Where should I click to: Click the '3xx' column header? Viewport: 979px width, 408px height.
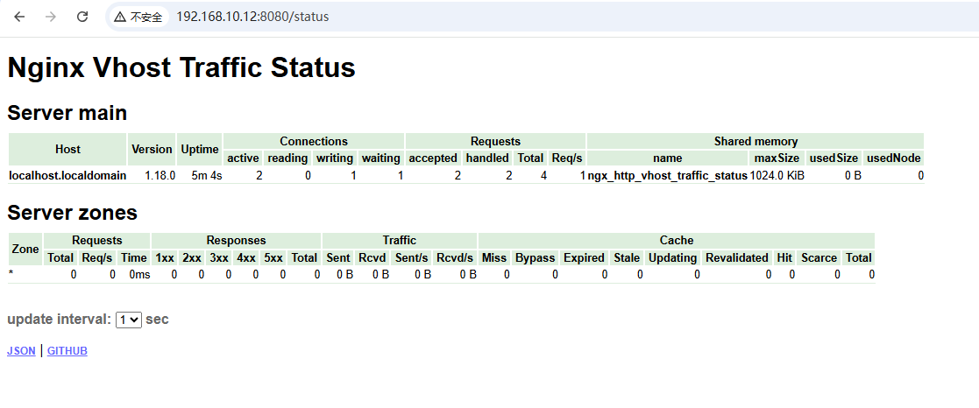pos(218,257)
